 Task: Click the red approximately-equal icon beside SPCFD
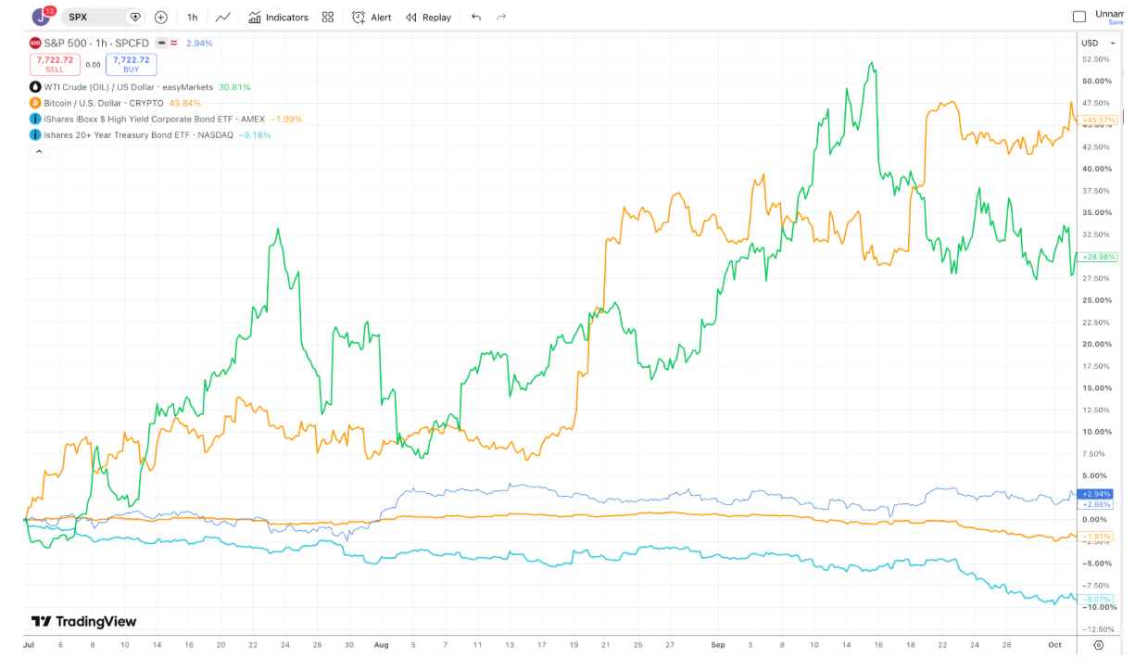click(173, 43)
